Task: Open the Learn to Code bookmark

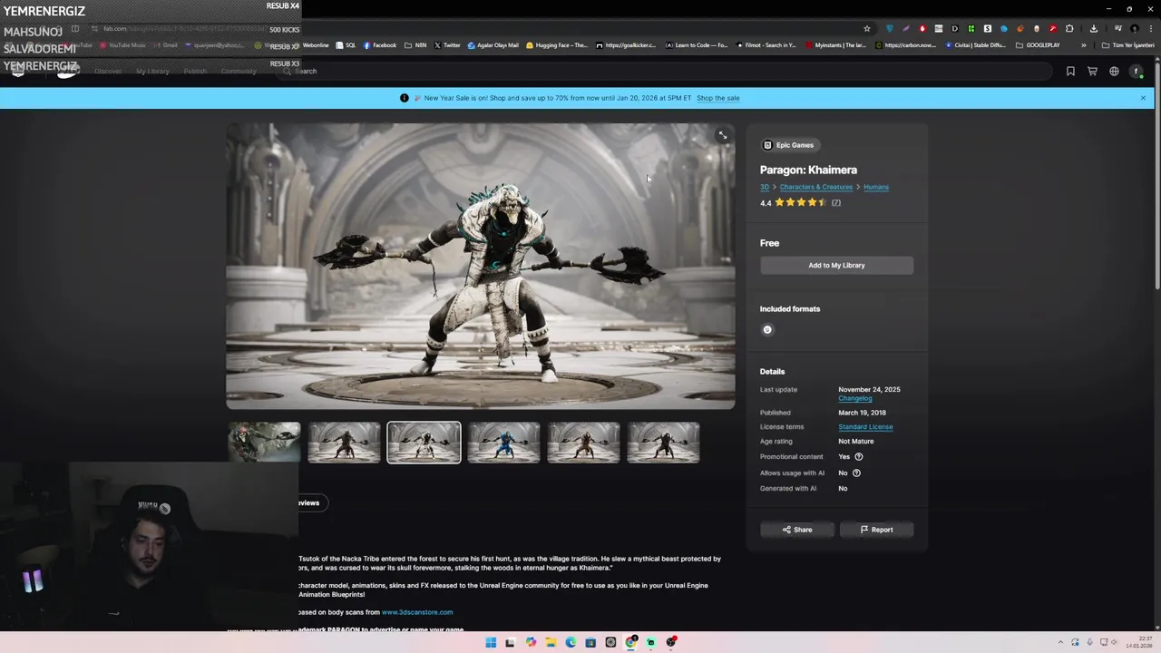Action: 697,45
